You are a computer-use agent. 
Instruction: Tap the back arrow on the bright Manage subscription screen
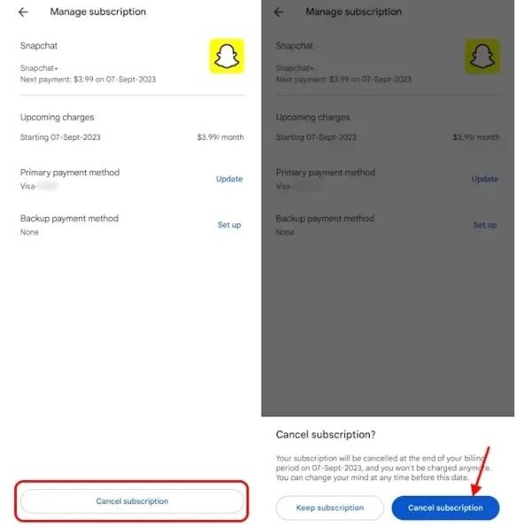point(23,12)
